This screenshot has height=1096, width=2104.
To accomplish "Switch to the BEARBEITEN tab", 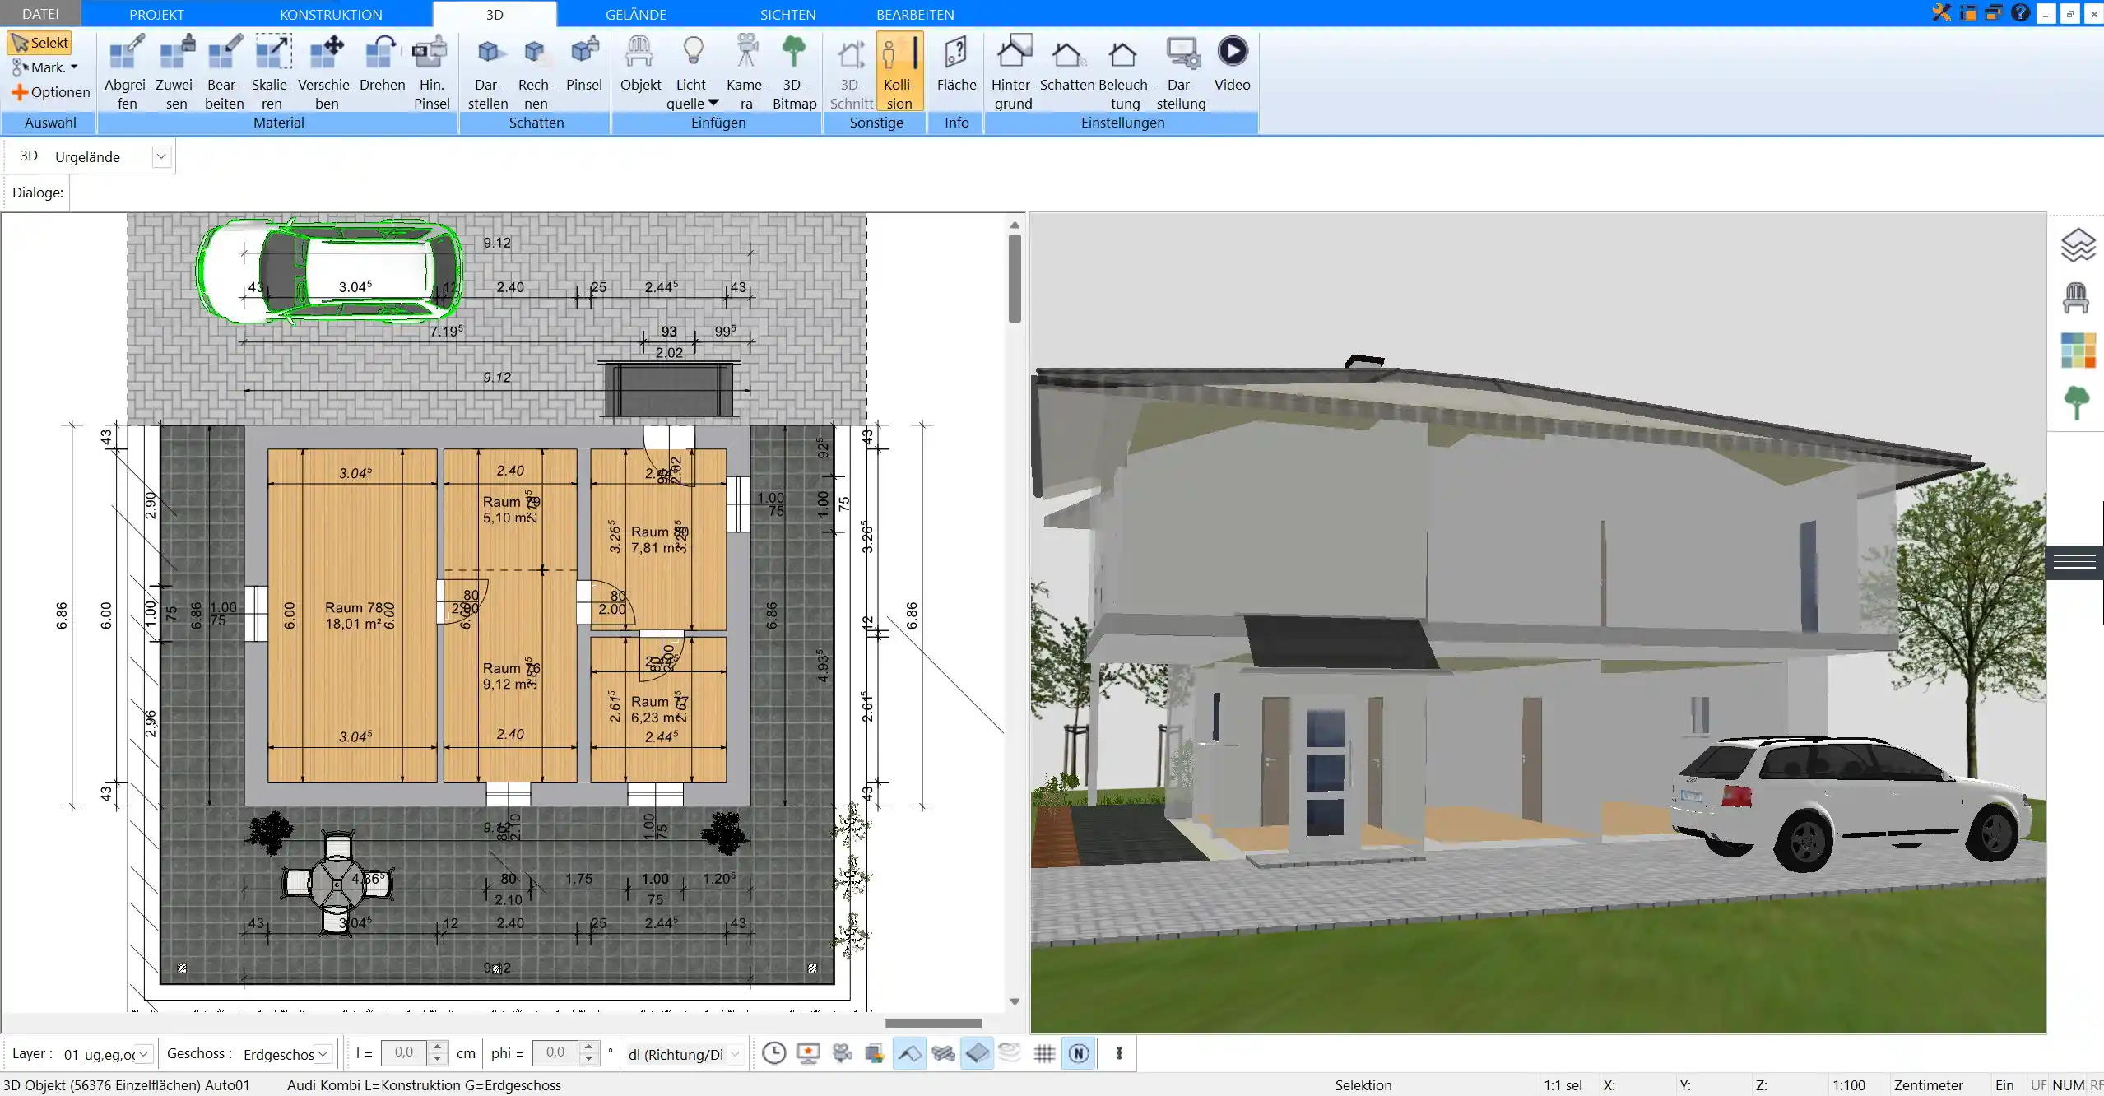I will coord(915,14).
